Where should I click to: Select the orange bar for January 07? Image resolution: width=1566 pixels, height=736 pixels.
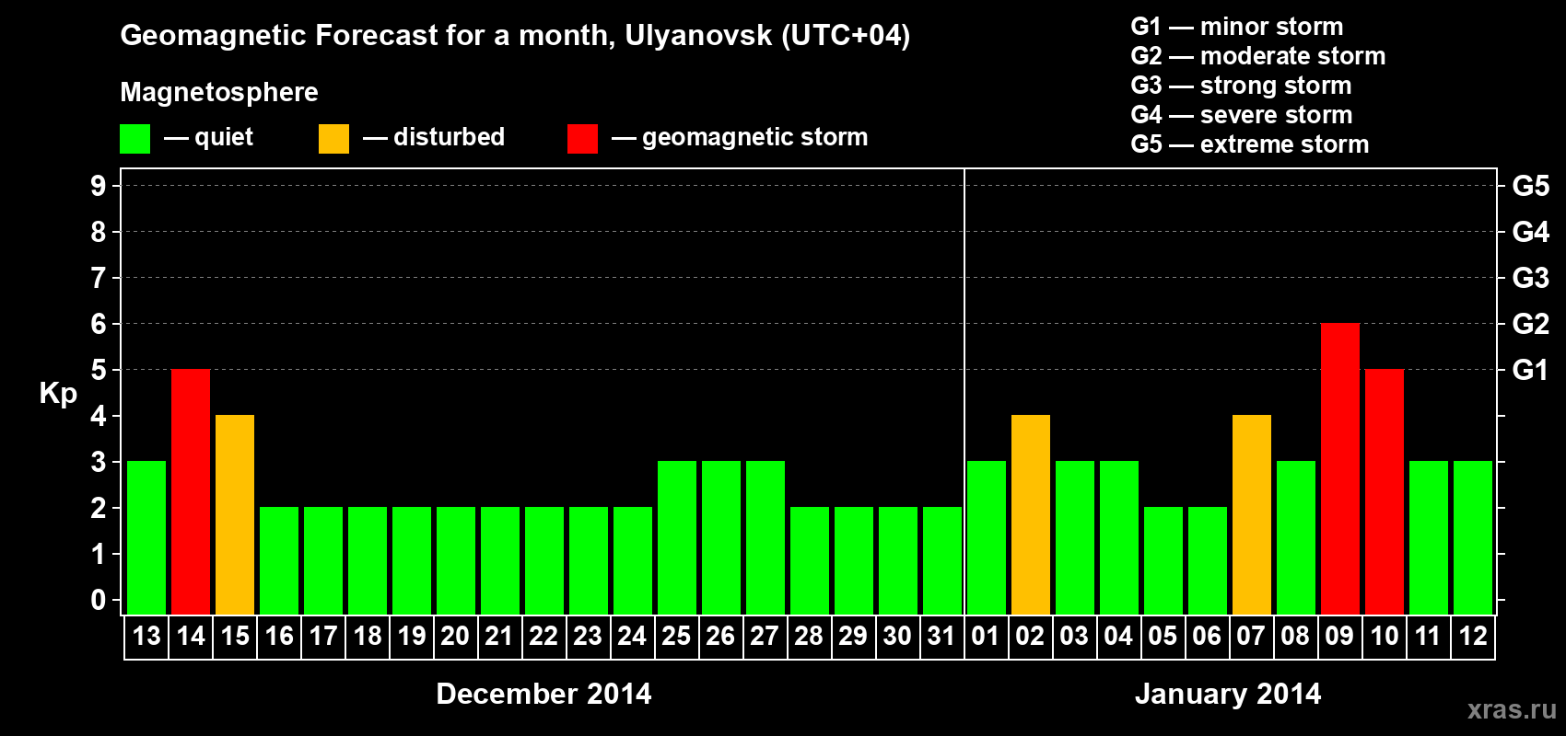click(1252, 515)
